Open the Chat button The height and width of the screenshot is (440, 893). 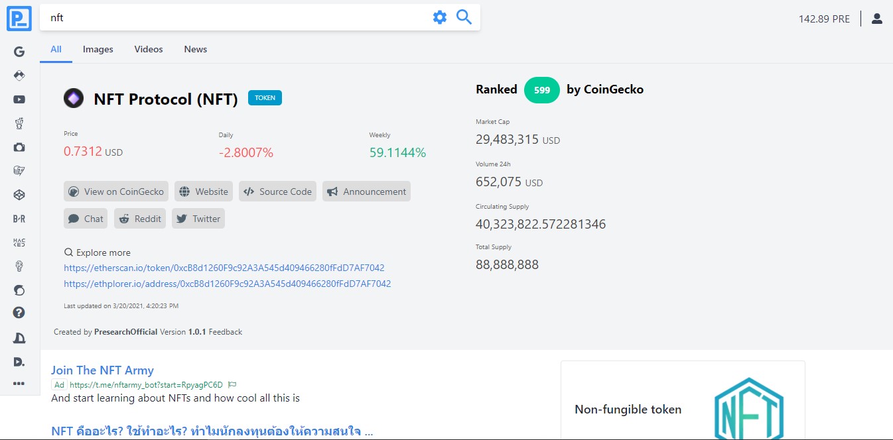tap(86, 219)
